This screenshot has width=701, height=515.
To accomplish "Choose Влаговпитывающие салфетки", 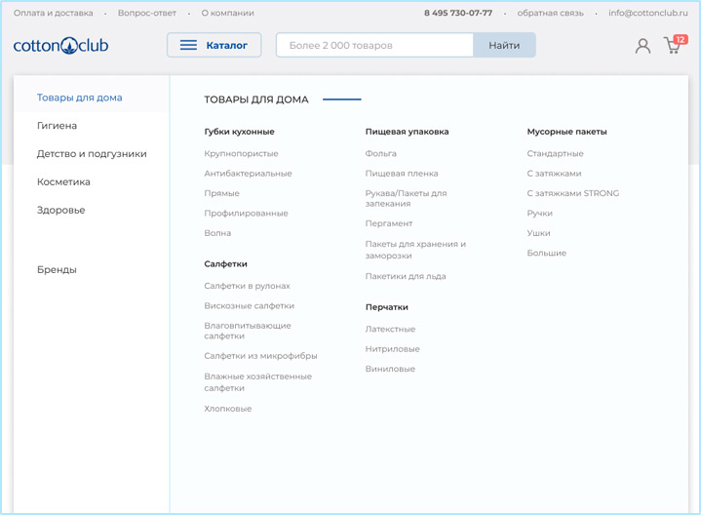I will [248, 331].
